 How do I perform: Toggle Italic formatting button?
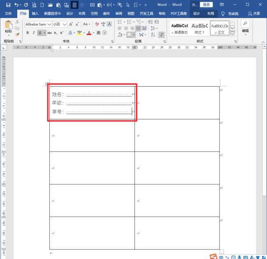pos(34,32)
